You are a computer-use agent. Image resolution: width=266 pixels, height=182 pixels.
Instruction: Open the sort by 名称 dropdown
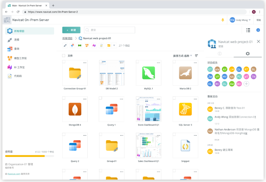tap(182, 56)
